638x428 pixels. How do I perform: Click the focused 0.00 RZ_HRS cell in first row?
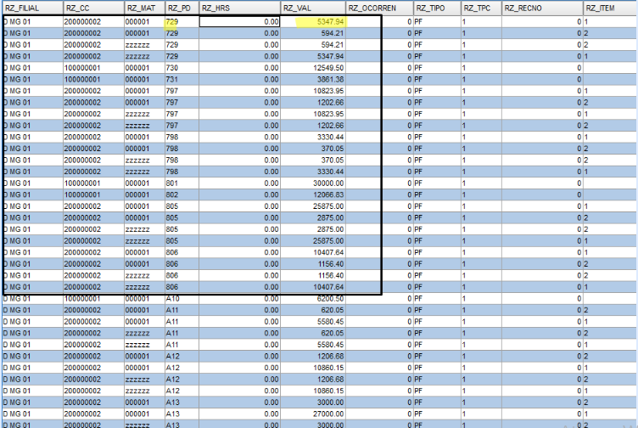239,21
